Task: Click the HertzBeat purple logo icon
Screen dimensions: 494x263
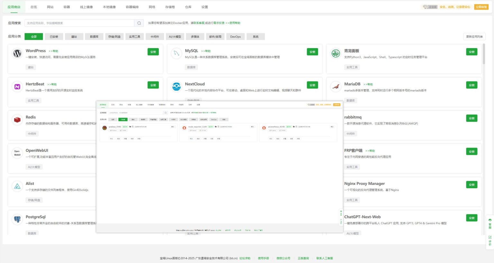Action: click(17, 87)
